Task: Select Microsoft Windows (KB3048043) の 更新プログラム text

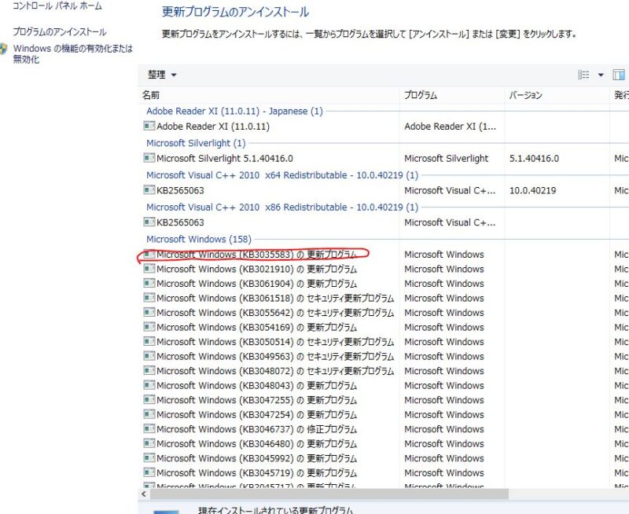Action: point(257,386)
